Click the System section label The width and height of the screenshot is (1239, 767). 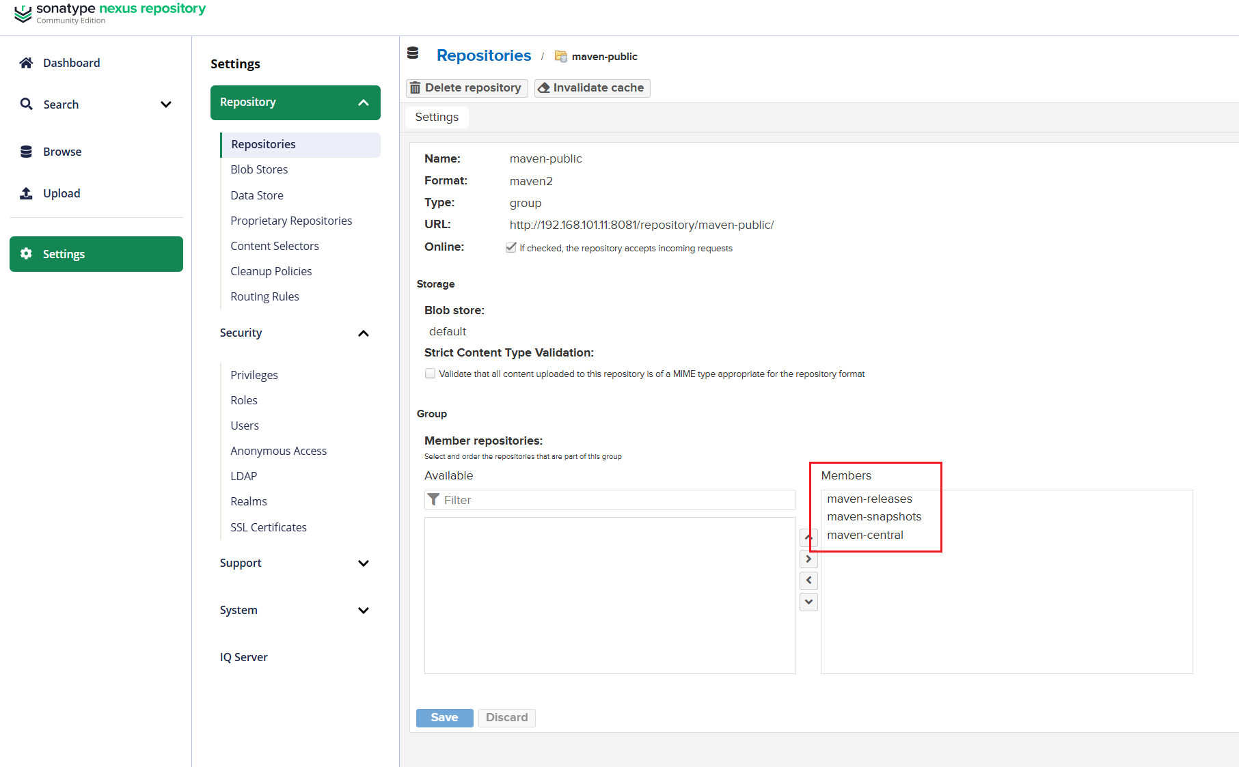click(x=239, y=610)
